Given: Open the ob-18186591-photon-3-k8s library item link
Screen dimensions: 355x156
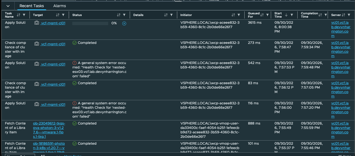Looking at the screenshot, I should [x=49, y=148].
